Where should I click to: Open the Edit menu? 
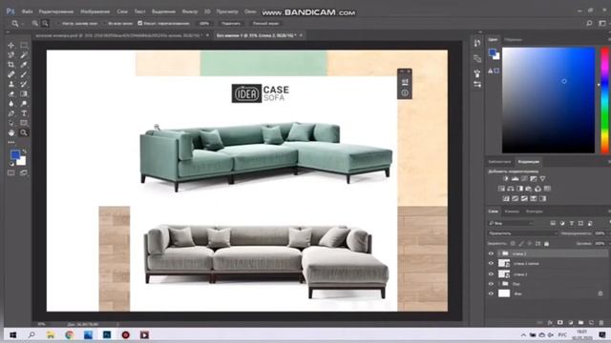coord(56,11)
